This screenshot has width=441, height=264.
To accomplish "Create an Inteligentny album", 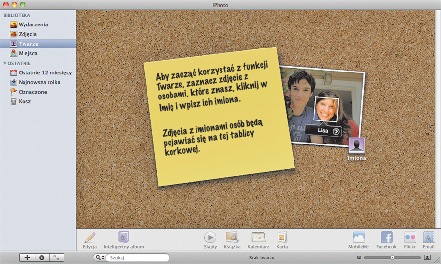I will click(x=123, y=238).
